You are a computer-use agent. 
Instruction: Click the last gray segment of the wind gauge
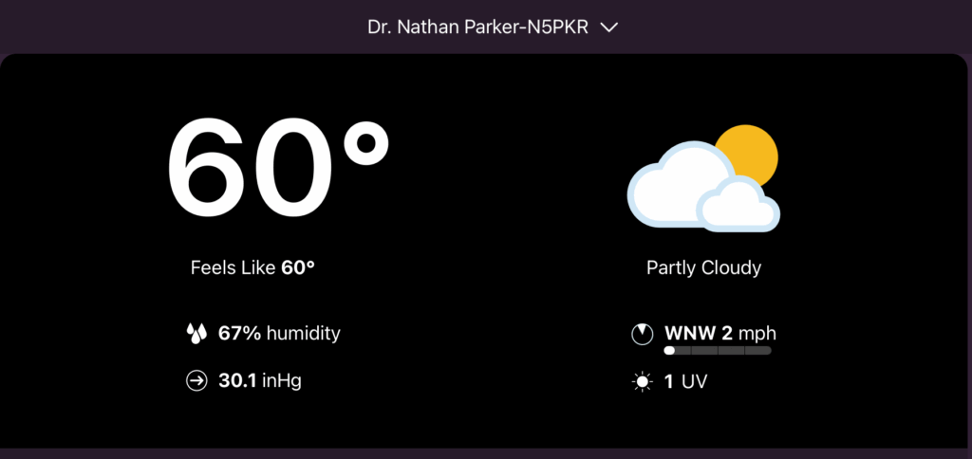coord(758,351)
